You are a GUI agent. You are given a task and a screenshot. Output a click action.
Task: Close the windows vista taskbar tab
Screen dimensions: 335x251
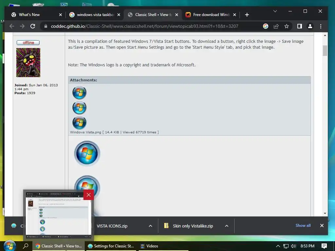coord(119,15)
